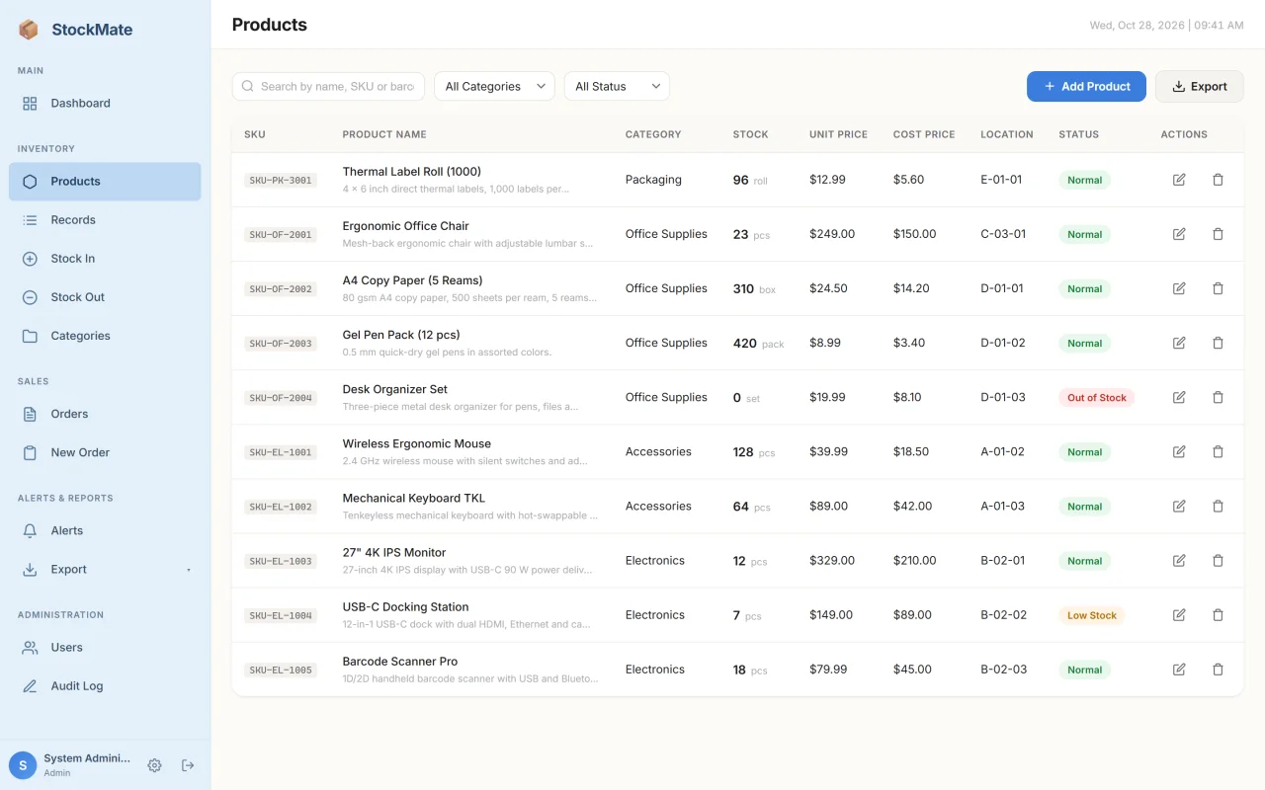Edit Barcode Scanner Pro product
Image resolution: width=1265 pixels, height=790 pixels.
[x=1179, y=669]
